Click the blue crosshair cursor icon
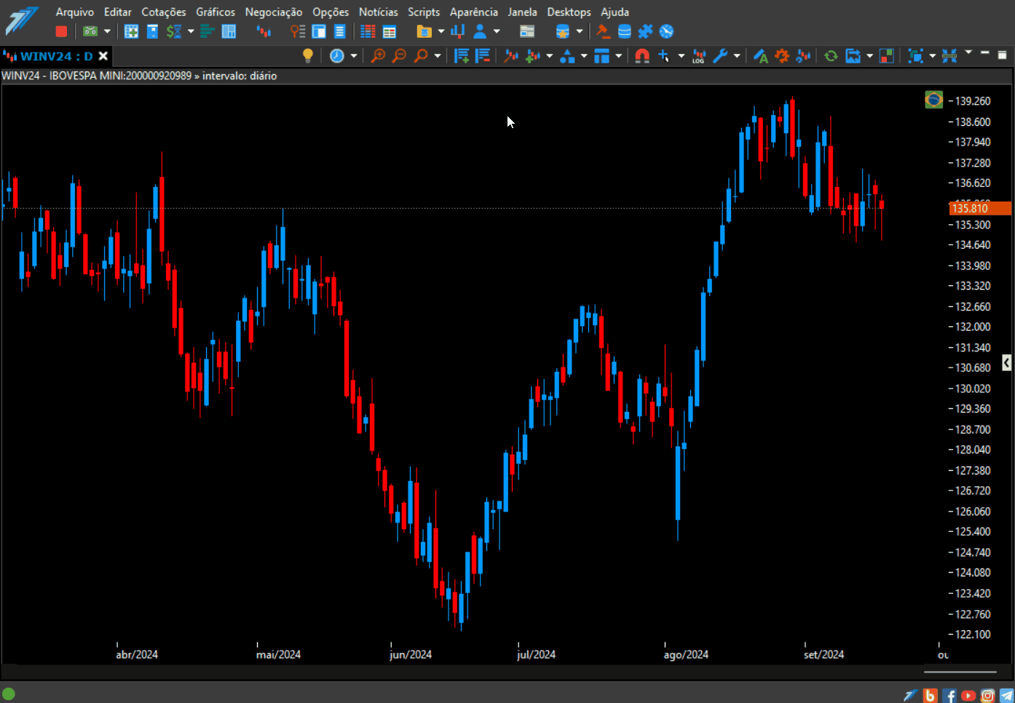The image size is (1015, 703). point(664,56)
